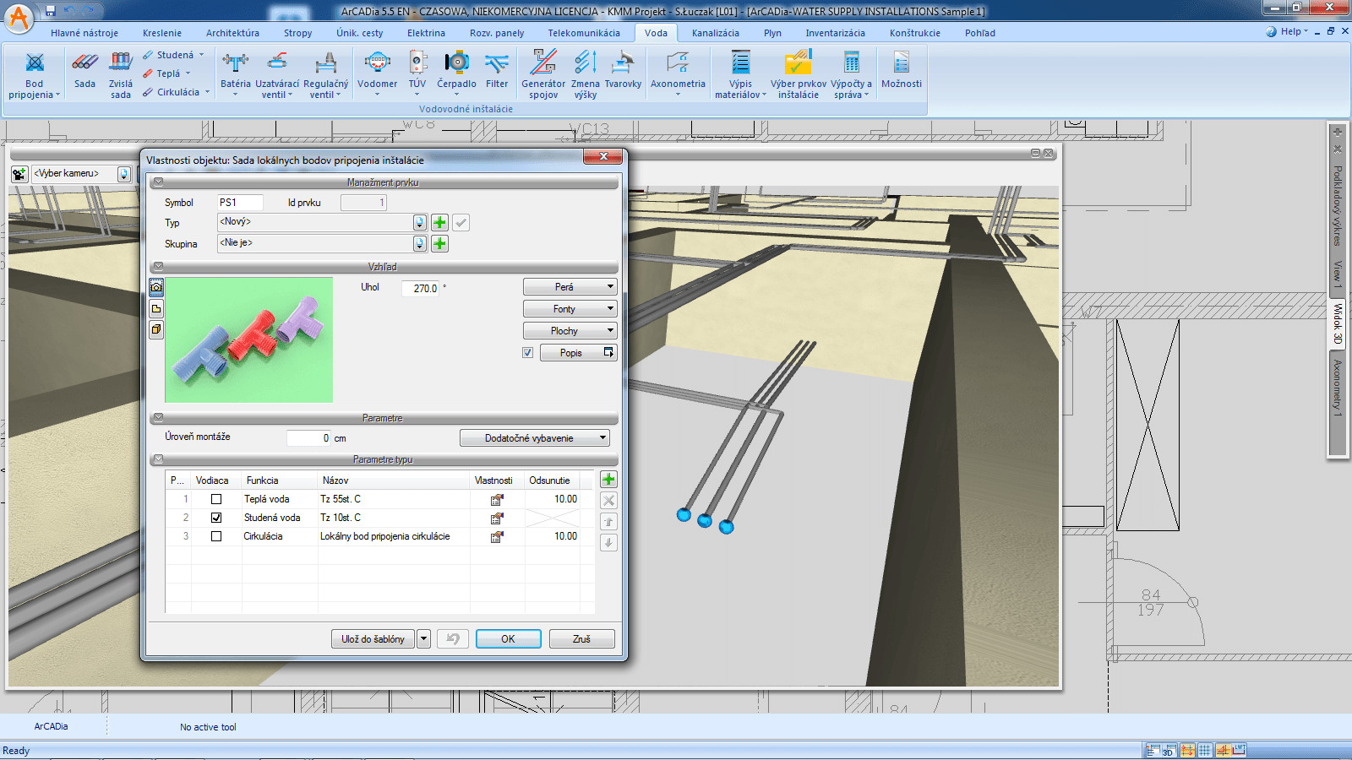
Task: Select the Vodomer water meter tool
Action: tap(377, 62)
